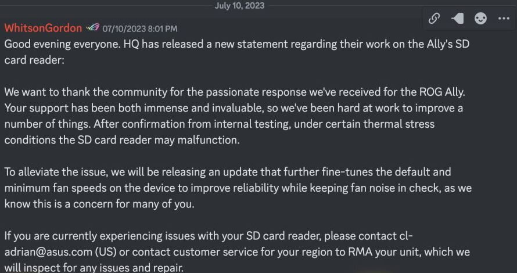Click the 'Your support has been both immense' line
Viewport: 517px width, 273px height.
pyautogui.click(x=234, y=108)
